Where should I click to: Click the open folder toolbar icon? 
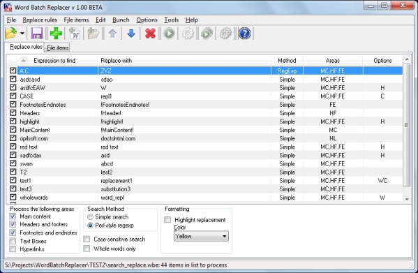pos(11,34)
